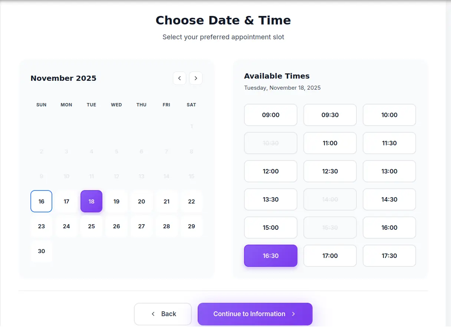Go to the next month
The height and width of the screenshot is (328, 451).
click(196, 78)
